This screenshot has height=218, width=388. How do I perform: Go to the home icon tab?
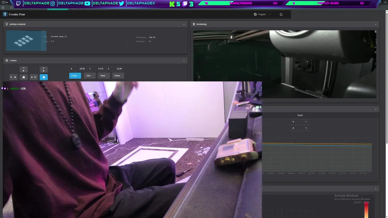[x=3, y=8]
